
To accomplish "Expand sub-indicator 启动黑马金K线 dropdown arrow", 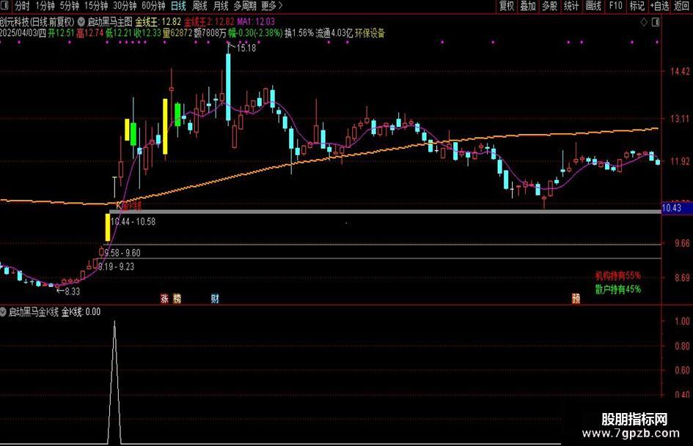I will tap(3, 312).
